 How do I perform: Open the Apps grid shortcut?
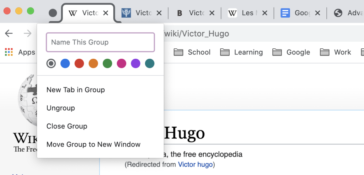point(20,52)
